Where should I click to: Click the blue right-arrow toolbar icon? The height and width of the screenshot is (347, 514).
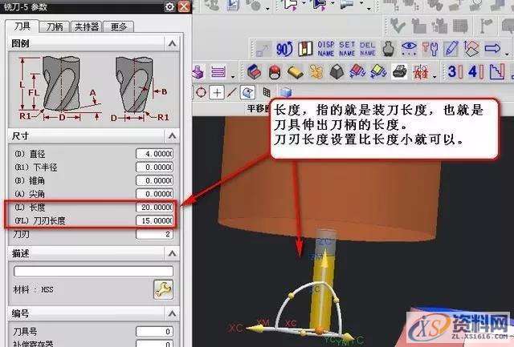pyautogui.click(x=493, y=48)
